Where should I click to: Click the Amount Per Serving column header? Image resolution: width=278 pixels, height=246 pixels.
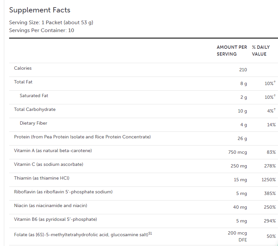coord(232,51)
